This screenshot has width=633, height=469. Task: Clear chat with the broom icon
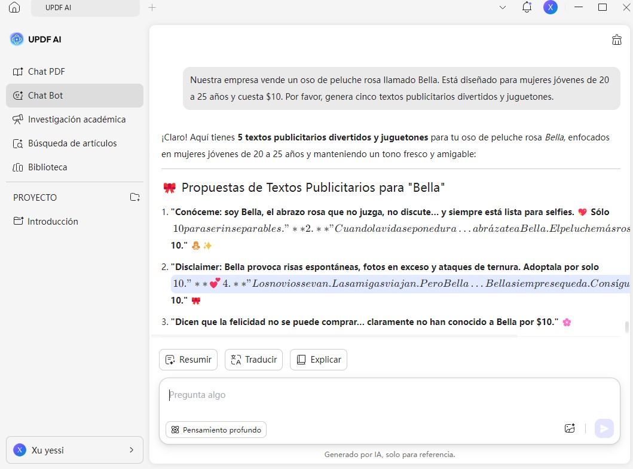[617, 40]
